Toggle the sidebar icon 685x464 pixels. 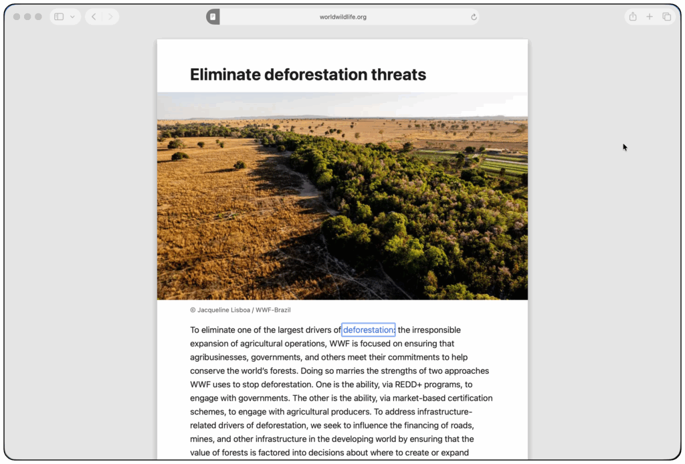click(59, 17)
